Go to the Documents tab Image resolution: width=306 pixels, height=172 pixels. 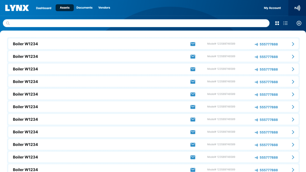[x=84, y=8]
